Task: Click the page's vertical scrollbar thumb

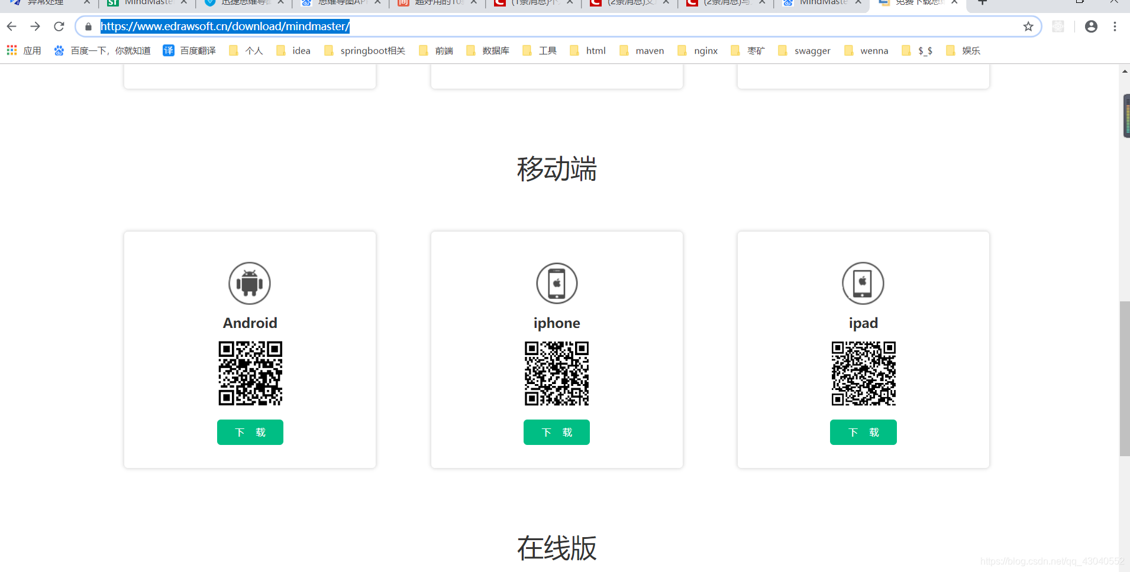Action: point(1125,378)
